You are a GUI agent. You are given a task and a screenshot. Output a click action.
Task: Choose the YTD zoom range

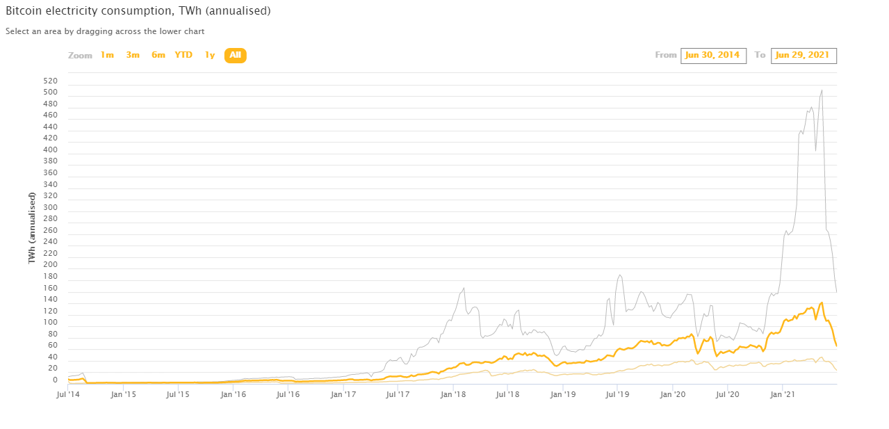pos(183,55)
